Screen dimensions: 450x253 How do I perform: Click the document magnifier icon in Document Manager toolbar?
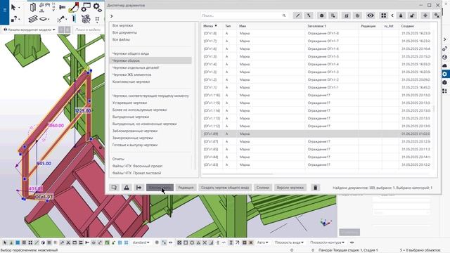tap(333, 15)
